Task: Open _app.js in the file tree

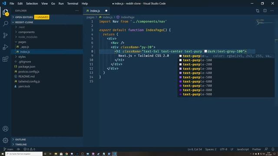Action: pos(47,47)
